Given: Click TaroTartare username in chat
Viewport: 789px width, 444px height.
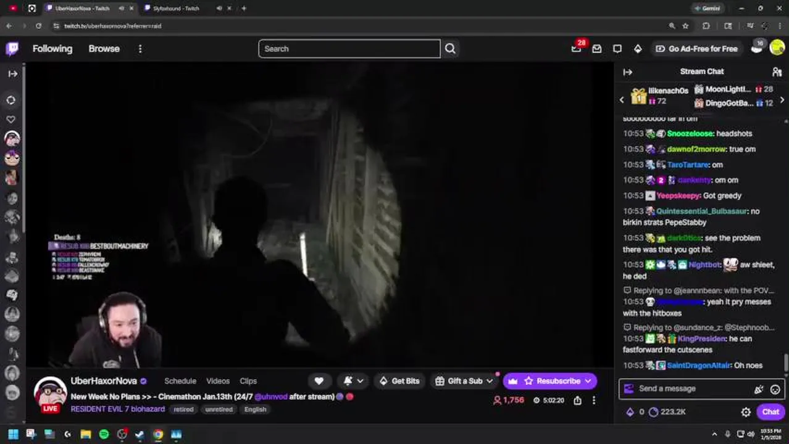Looking at the screenshot, I should tap(688, 165).
